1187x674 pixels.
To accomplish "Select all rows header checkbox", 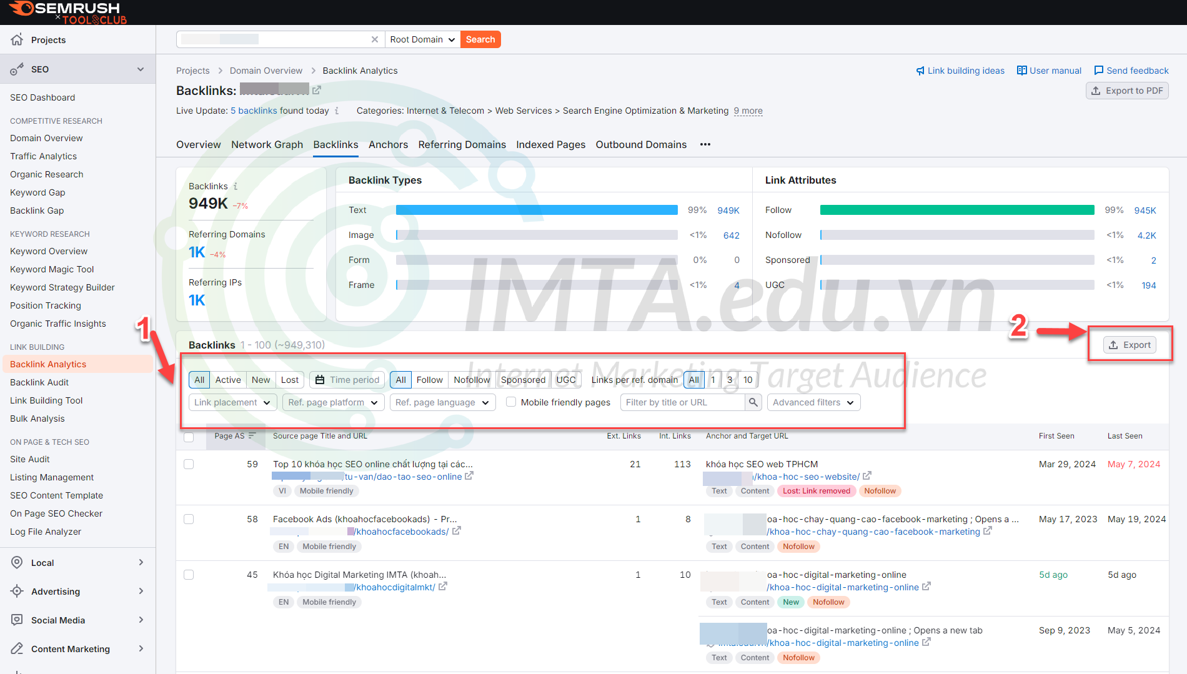I will (x=189, y=437).
